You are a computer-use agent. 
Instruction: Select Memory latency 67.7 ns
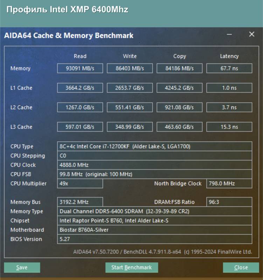(x=229, y=68)
